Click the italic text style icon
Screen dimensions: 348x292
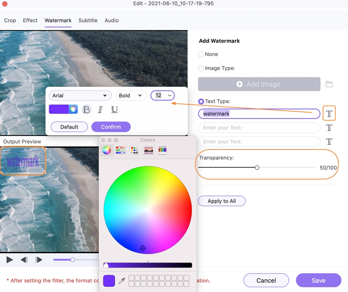point(100,109)
